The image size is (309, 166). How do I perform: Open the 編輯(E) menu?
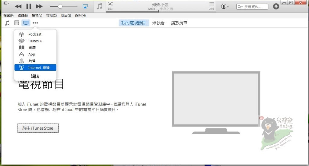23,16
